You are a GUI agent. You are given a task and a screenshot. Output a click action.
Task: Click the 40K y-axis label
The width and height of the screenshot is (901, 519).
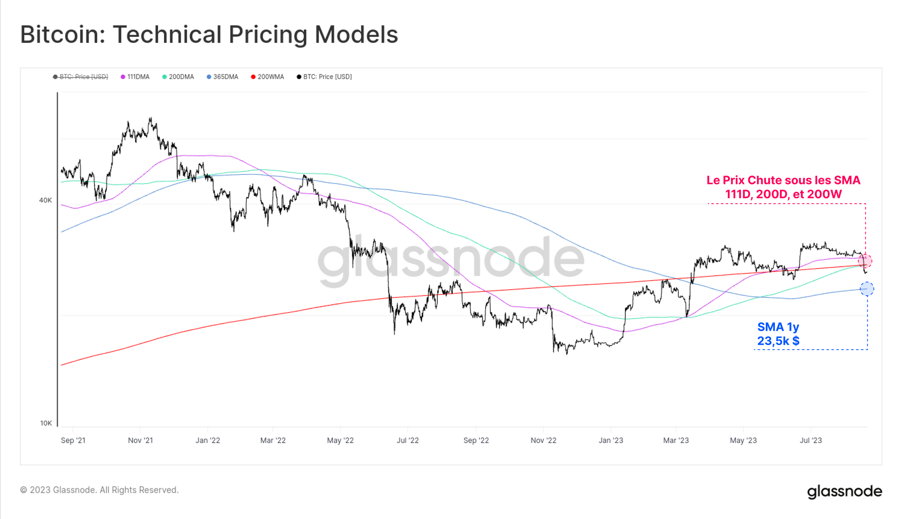[x=46, y=200]
